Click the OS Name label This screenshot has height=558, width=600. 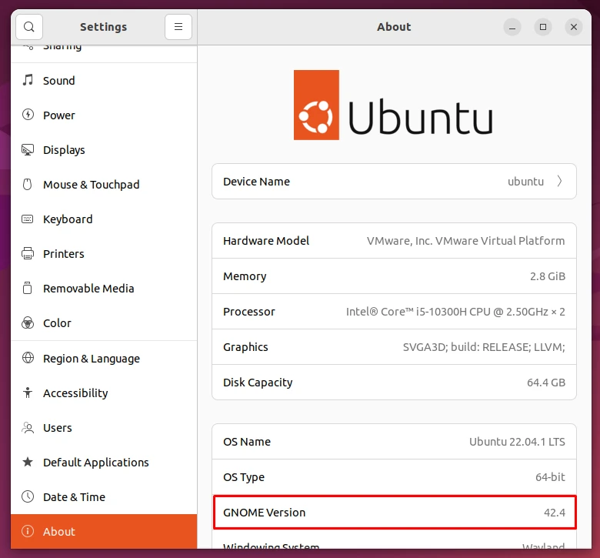[x=247, y=442]
